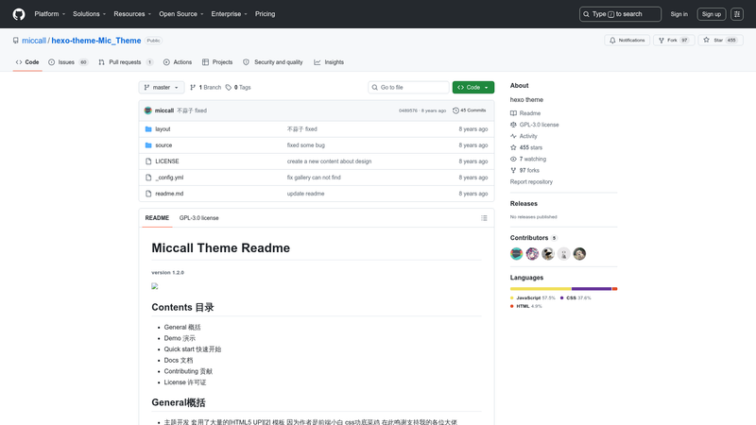Viewport: 756px width, 425px height.
Task: Switch to the Issues tab
Action: pos(68,62)
